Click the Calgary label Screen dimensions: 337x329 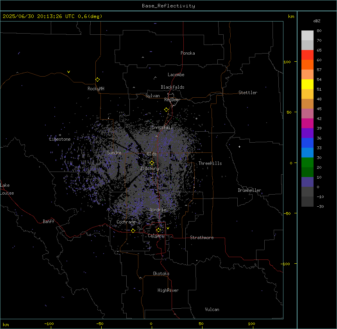click(x=156, y=236)
